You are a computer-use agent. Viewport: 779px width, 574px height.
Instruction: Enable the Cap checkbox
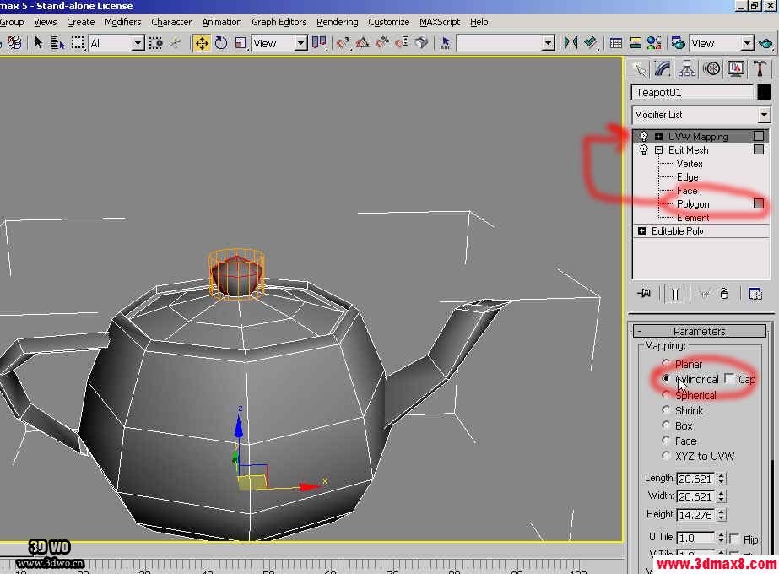[729, 379]
